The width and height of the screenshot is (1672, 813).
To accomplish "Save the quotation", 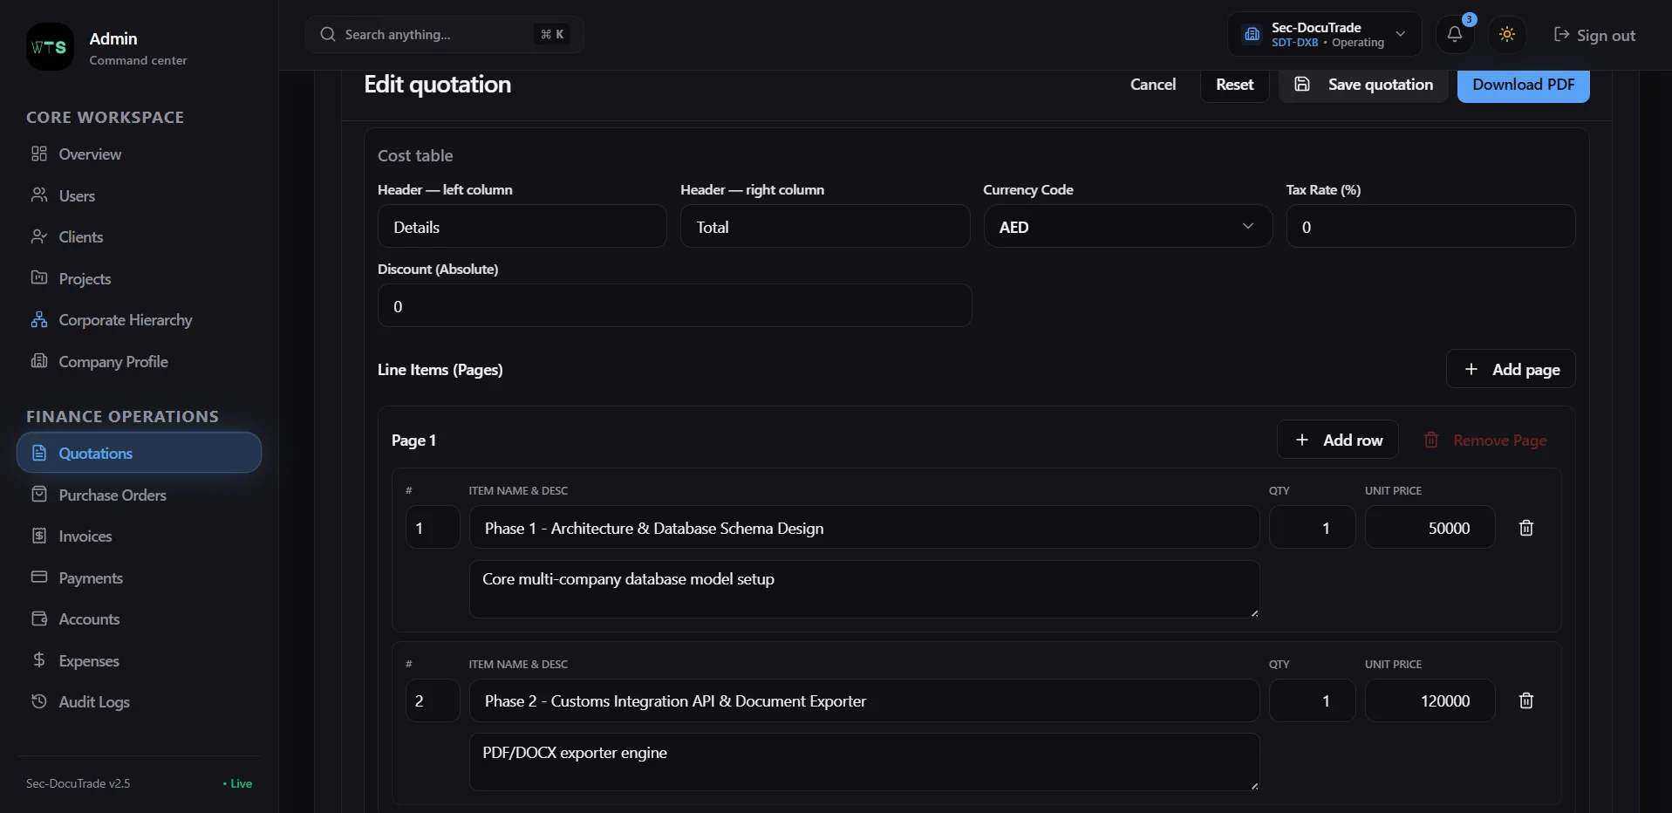I will (1363, 85).
